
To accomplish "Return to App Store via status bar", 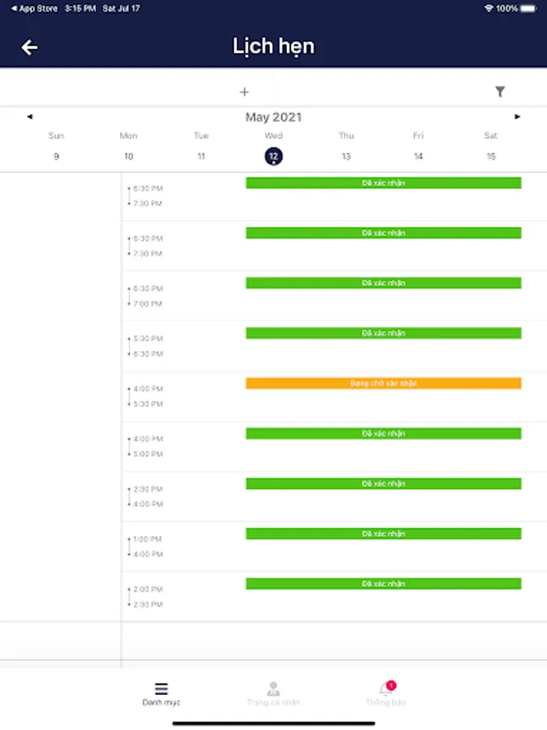I will (x=34, y=8).
